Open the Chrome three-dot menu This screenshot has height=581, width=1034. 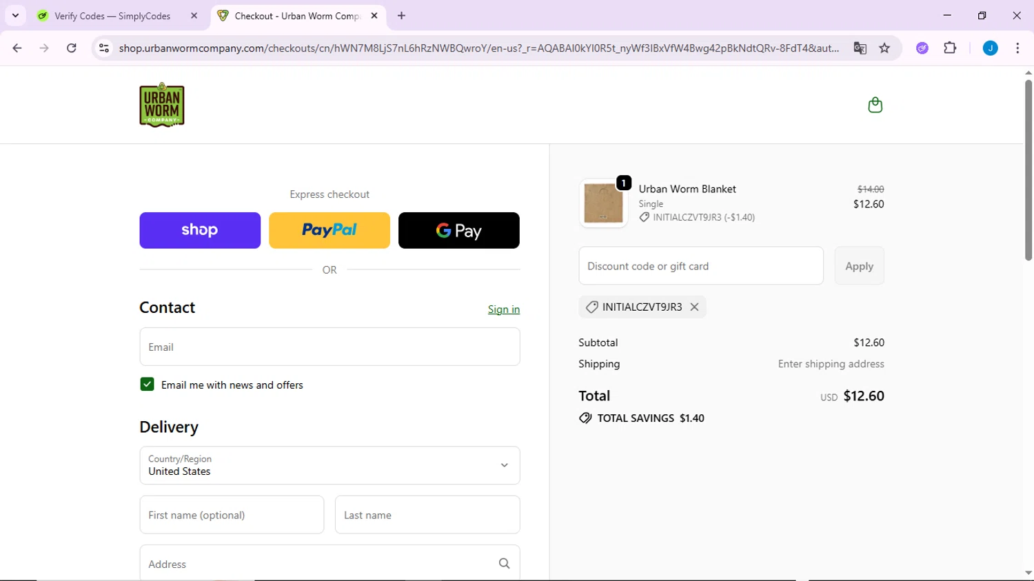coord(1017,48)
